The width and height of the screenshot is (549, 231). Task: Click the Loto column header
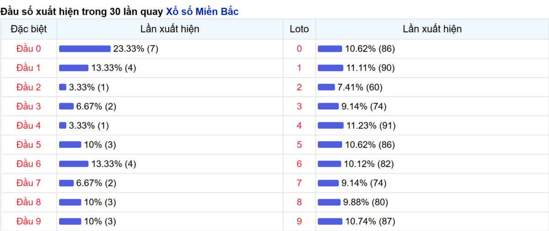[299, 29]
